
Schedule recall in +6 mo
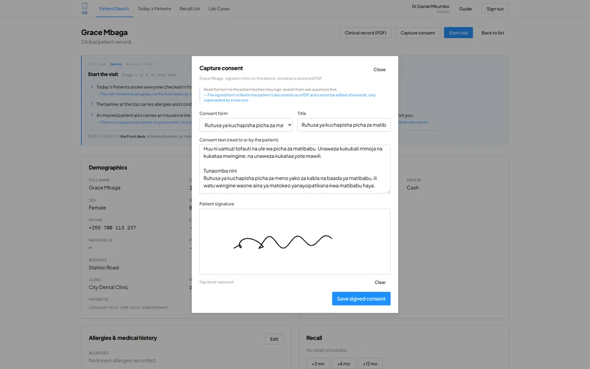(343, 363)
